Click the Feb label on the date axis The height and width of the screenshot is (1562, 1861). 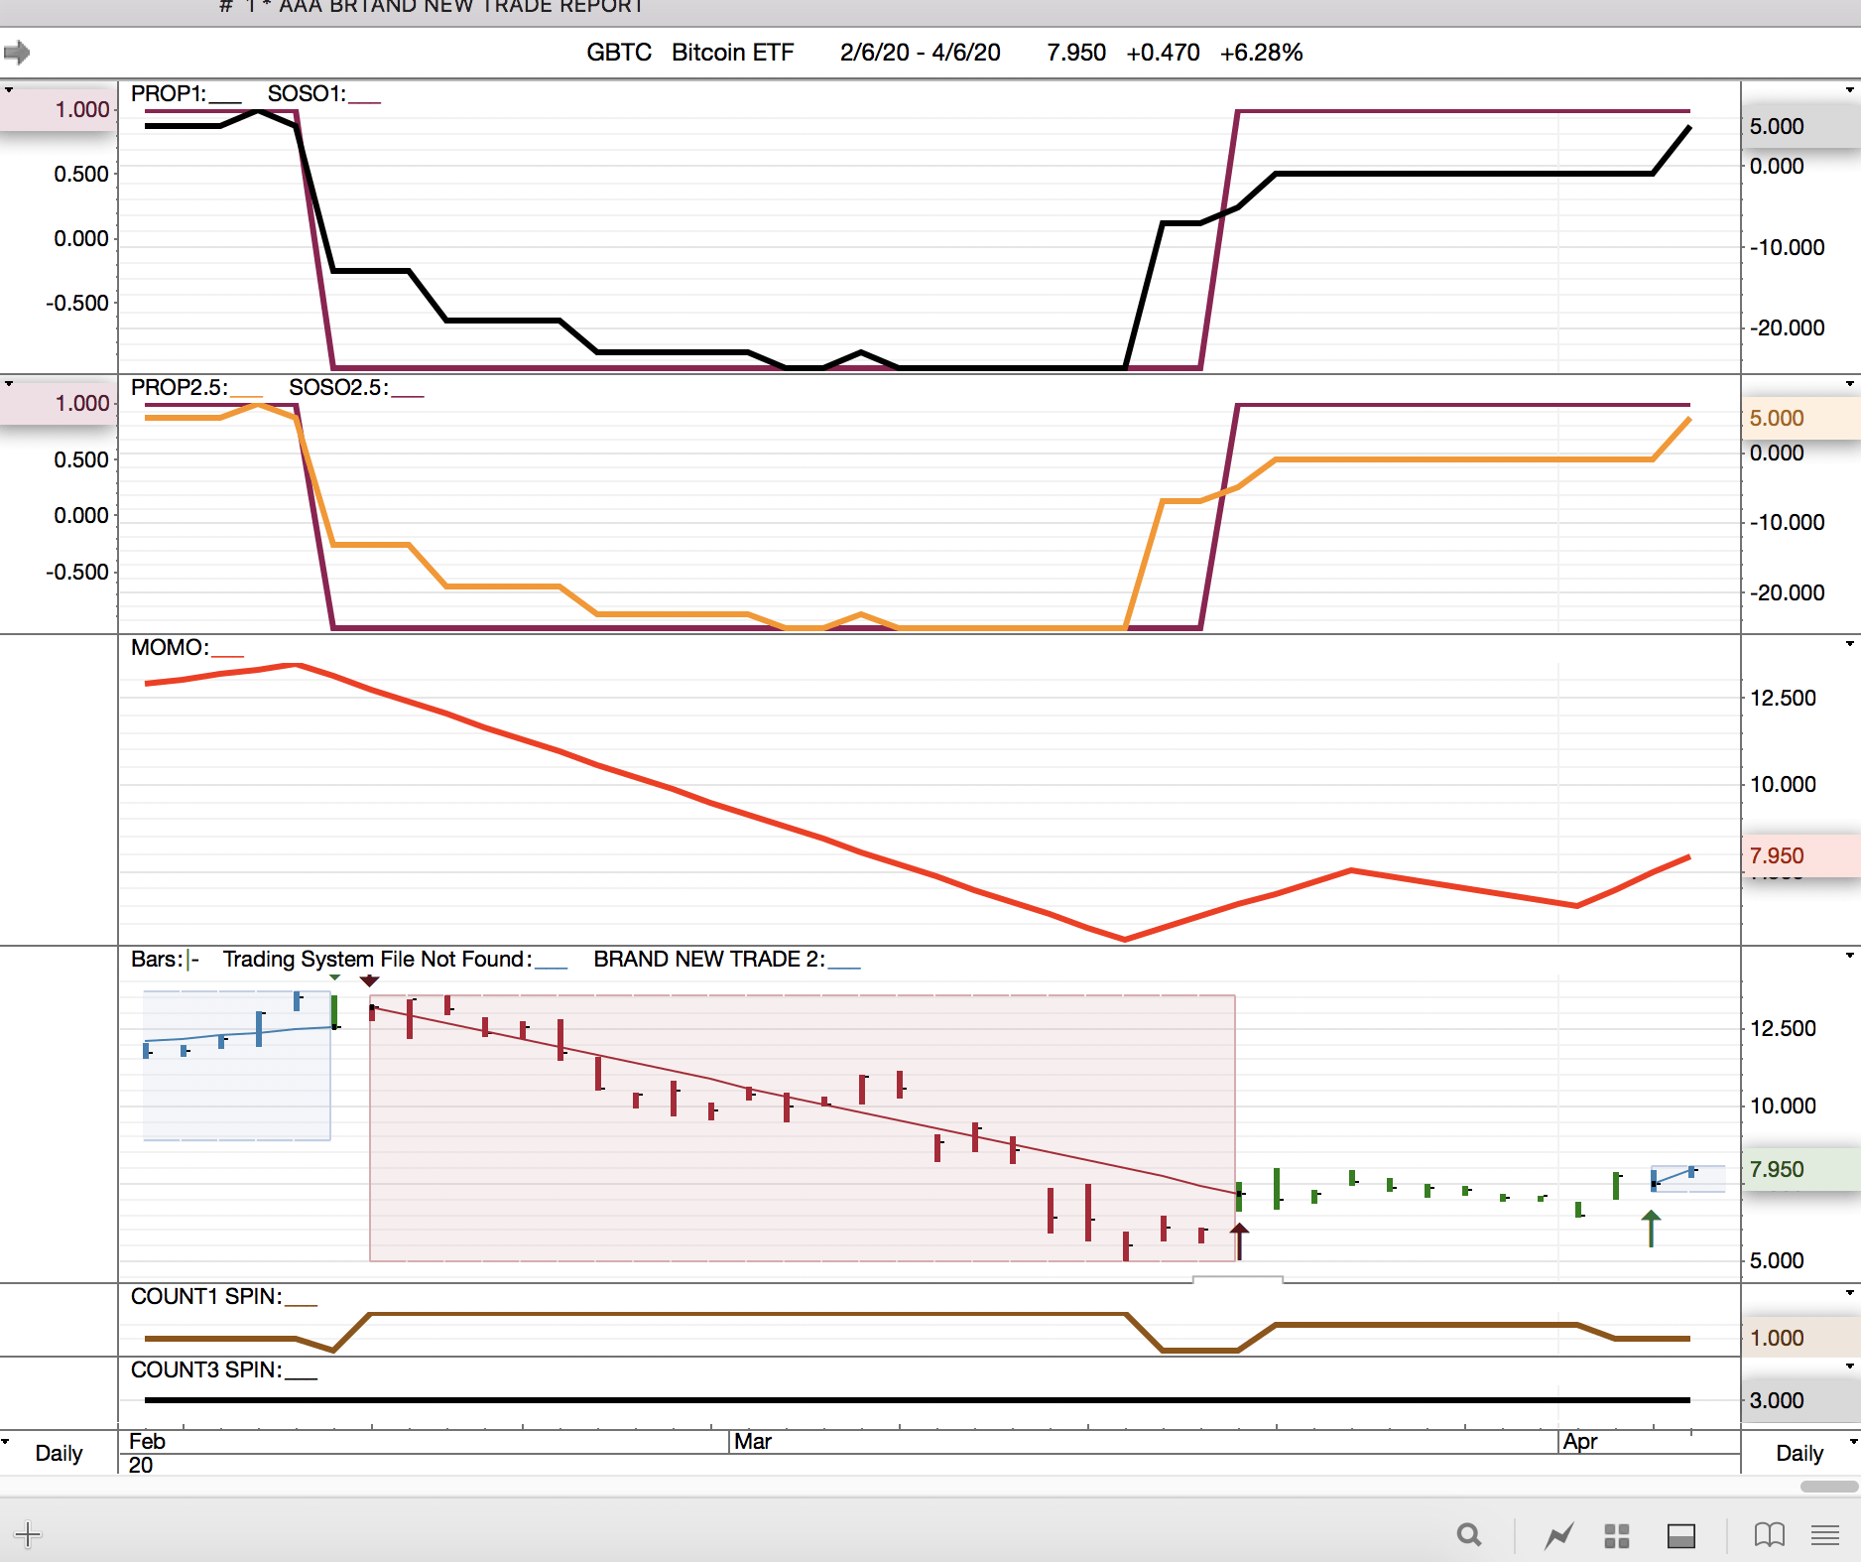147,1442
